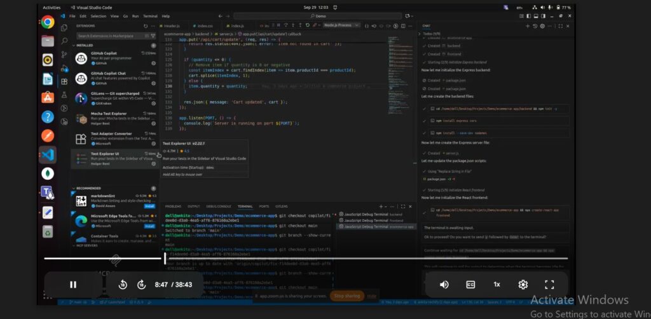Rewind the video 10 seconds

(x=123, y=285)
